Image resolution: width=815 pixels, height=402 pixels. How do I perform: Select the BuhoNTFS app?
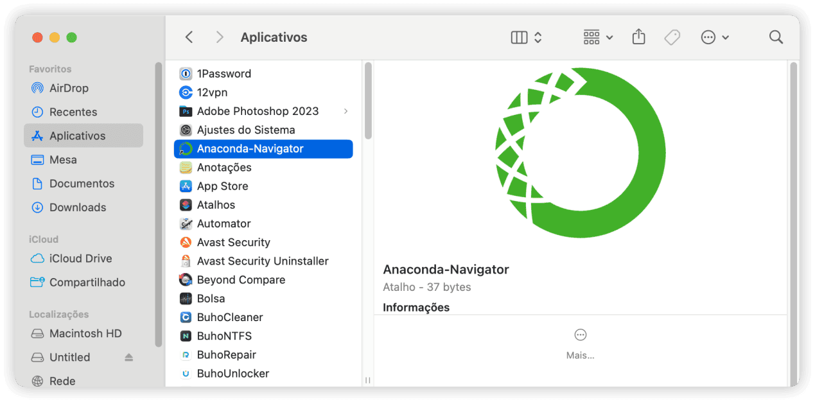pos(263,336)
